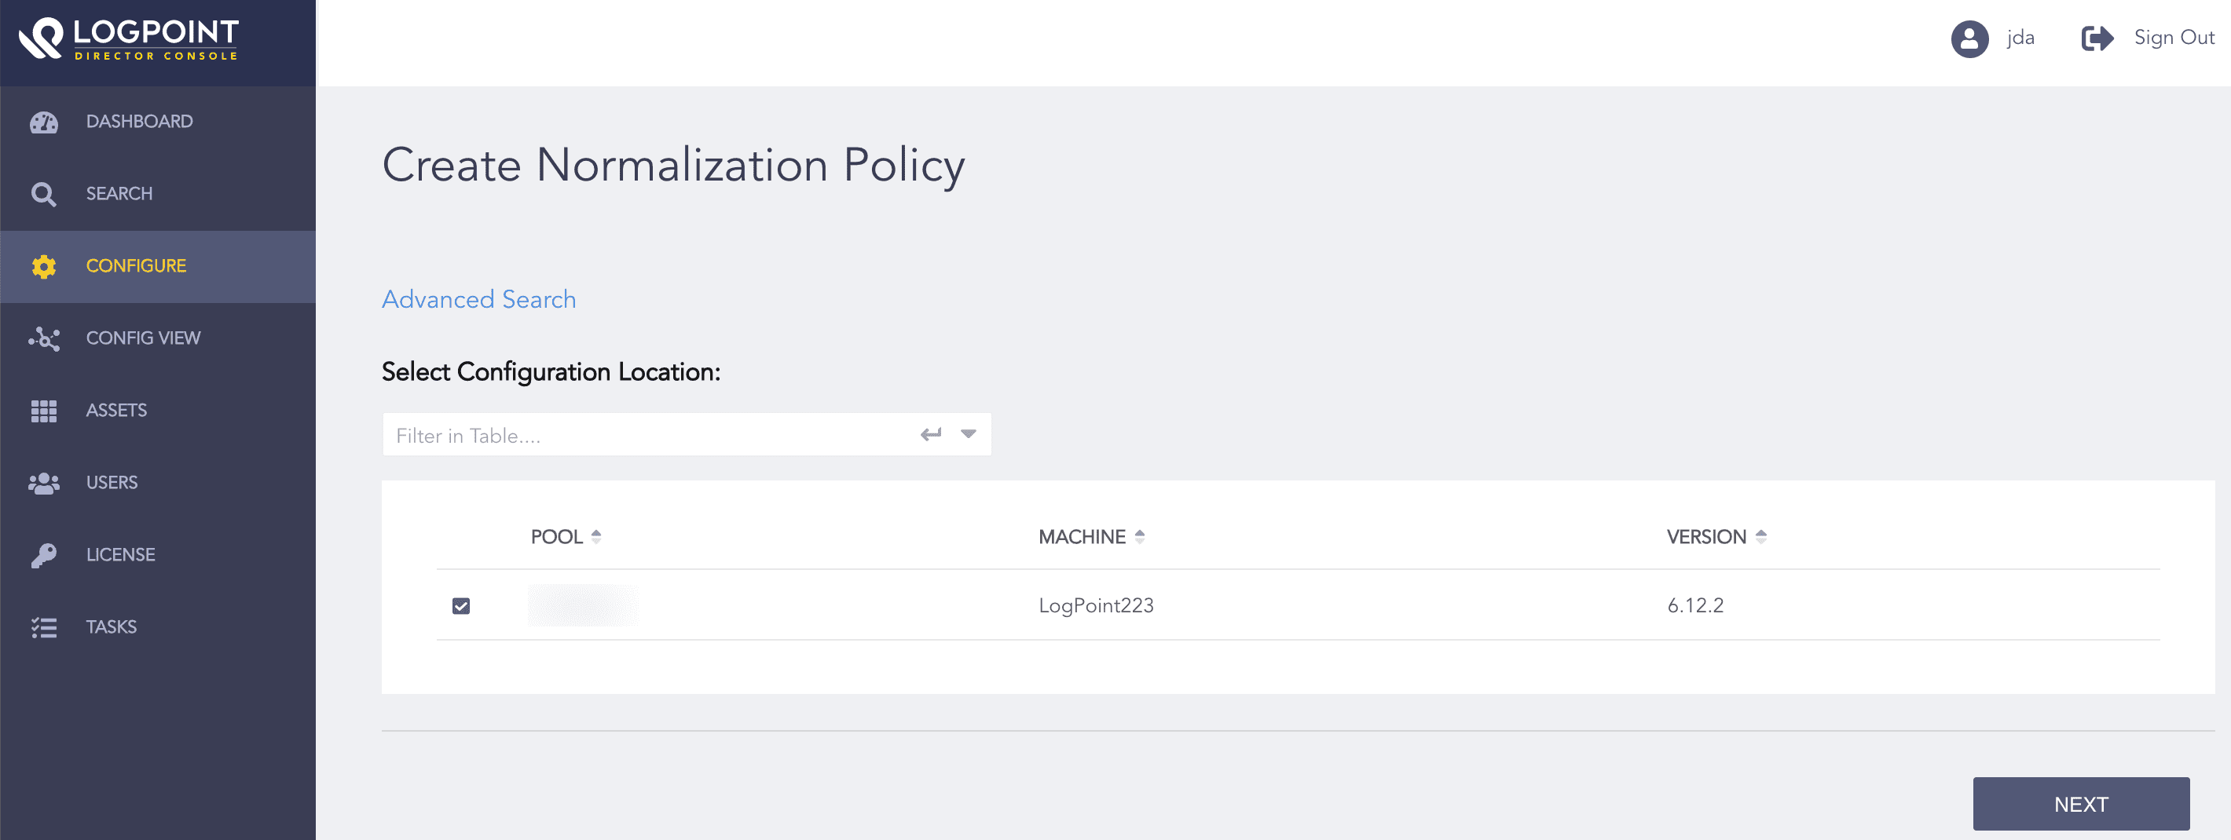Open Users via the people icon
This screenshot has height=840, width=2231.
click(x=43, y=483)
